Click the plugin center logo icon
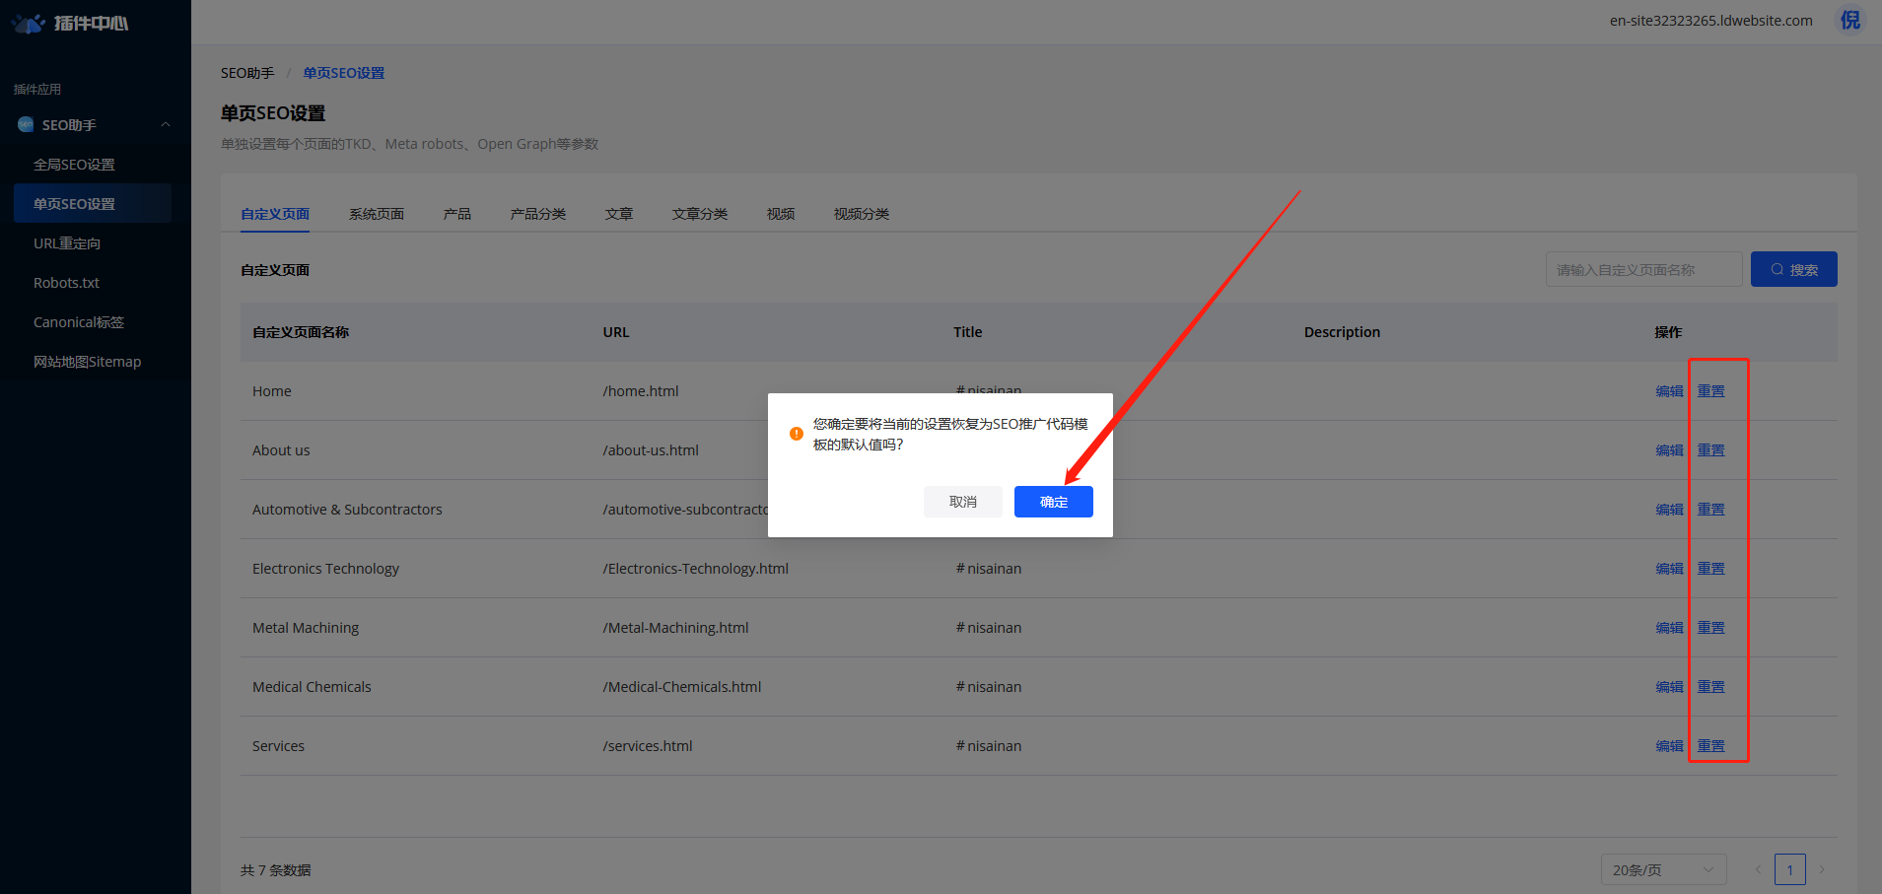Screen dimensions: 1882x894 click(x=29, y=23)
